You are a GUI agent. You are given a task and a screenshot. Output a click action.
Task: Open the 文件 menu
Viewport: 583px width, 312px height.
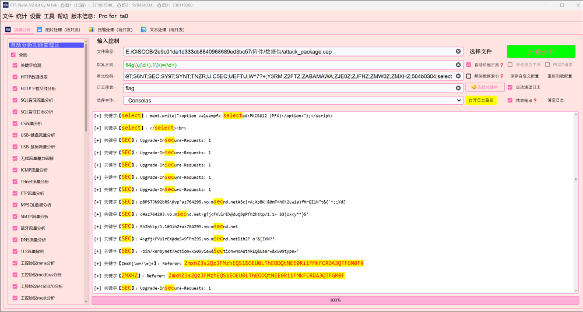pyautogui.click(x=8, y=16)
